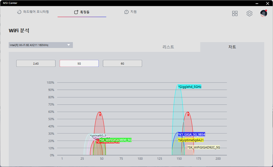This screenshot has height=167, width=273.
Task: Click the *KT_GiGA_5G_9B54 network label
Action: click(x=192, y=134)
